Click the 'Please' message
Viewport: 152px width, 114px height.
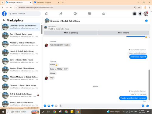[x=53, y=73]
